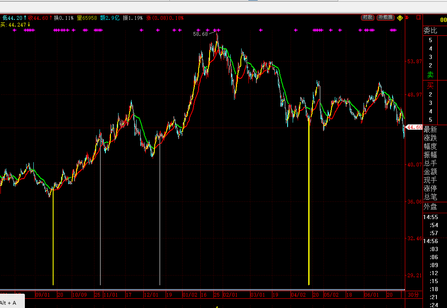Select the 总笔 row

pyautogui.click(x=430, y=197)
